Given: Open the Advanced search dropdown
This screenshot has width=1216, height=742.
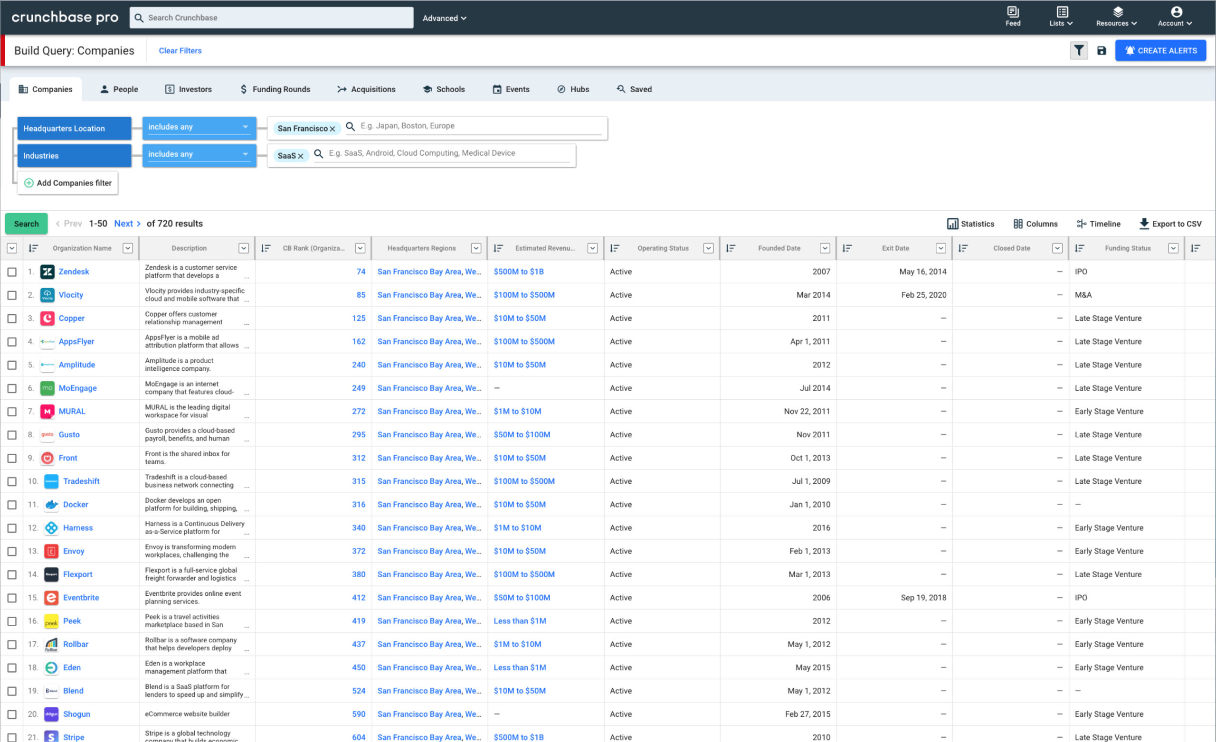Looking at the screenshot, I should (x=444, y=18).
